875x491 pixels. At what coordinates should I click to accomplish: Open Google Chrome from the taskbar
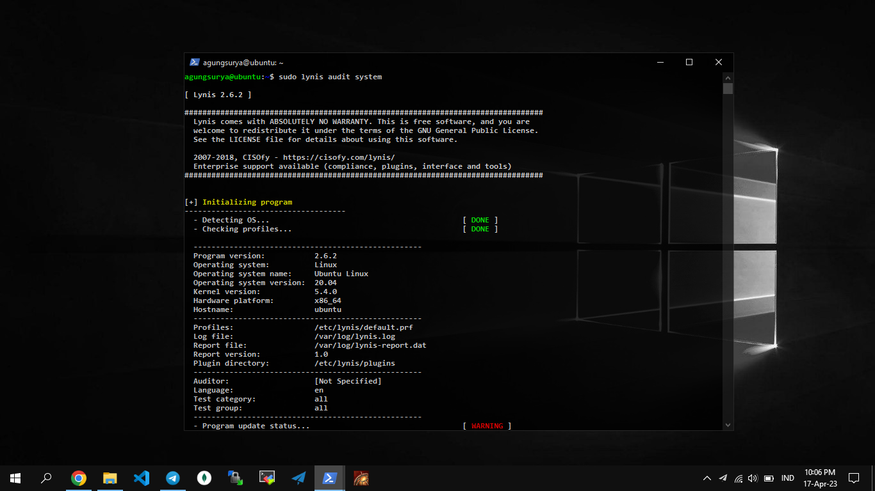[79, 478]
